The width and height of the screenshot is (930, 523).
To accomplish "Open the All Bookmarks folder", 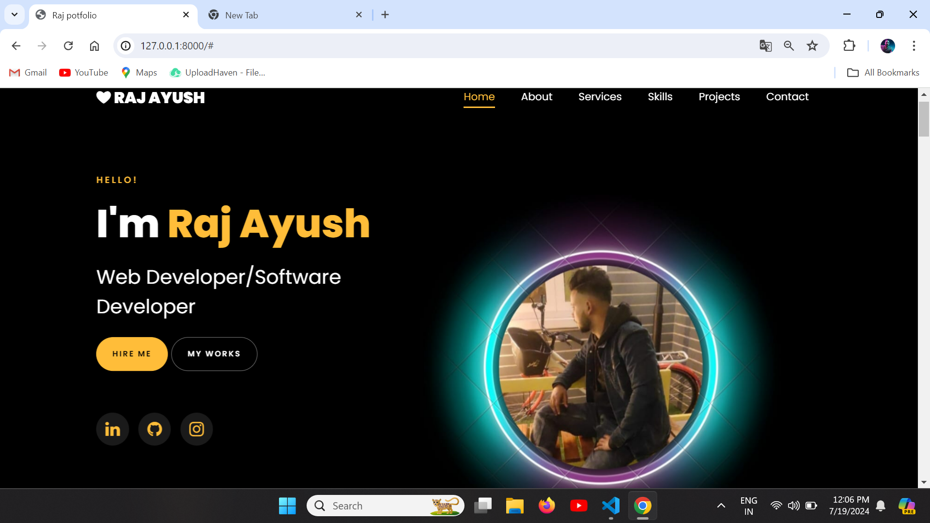I will pos(883,73).
